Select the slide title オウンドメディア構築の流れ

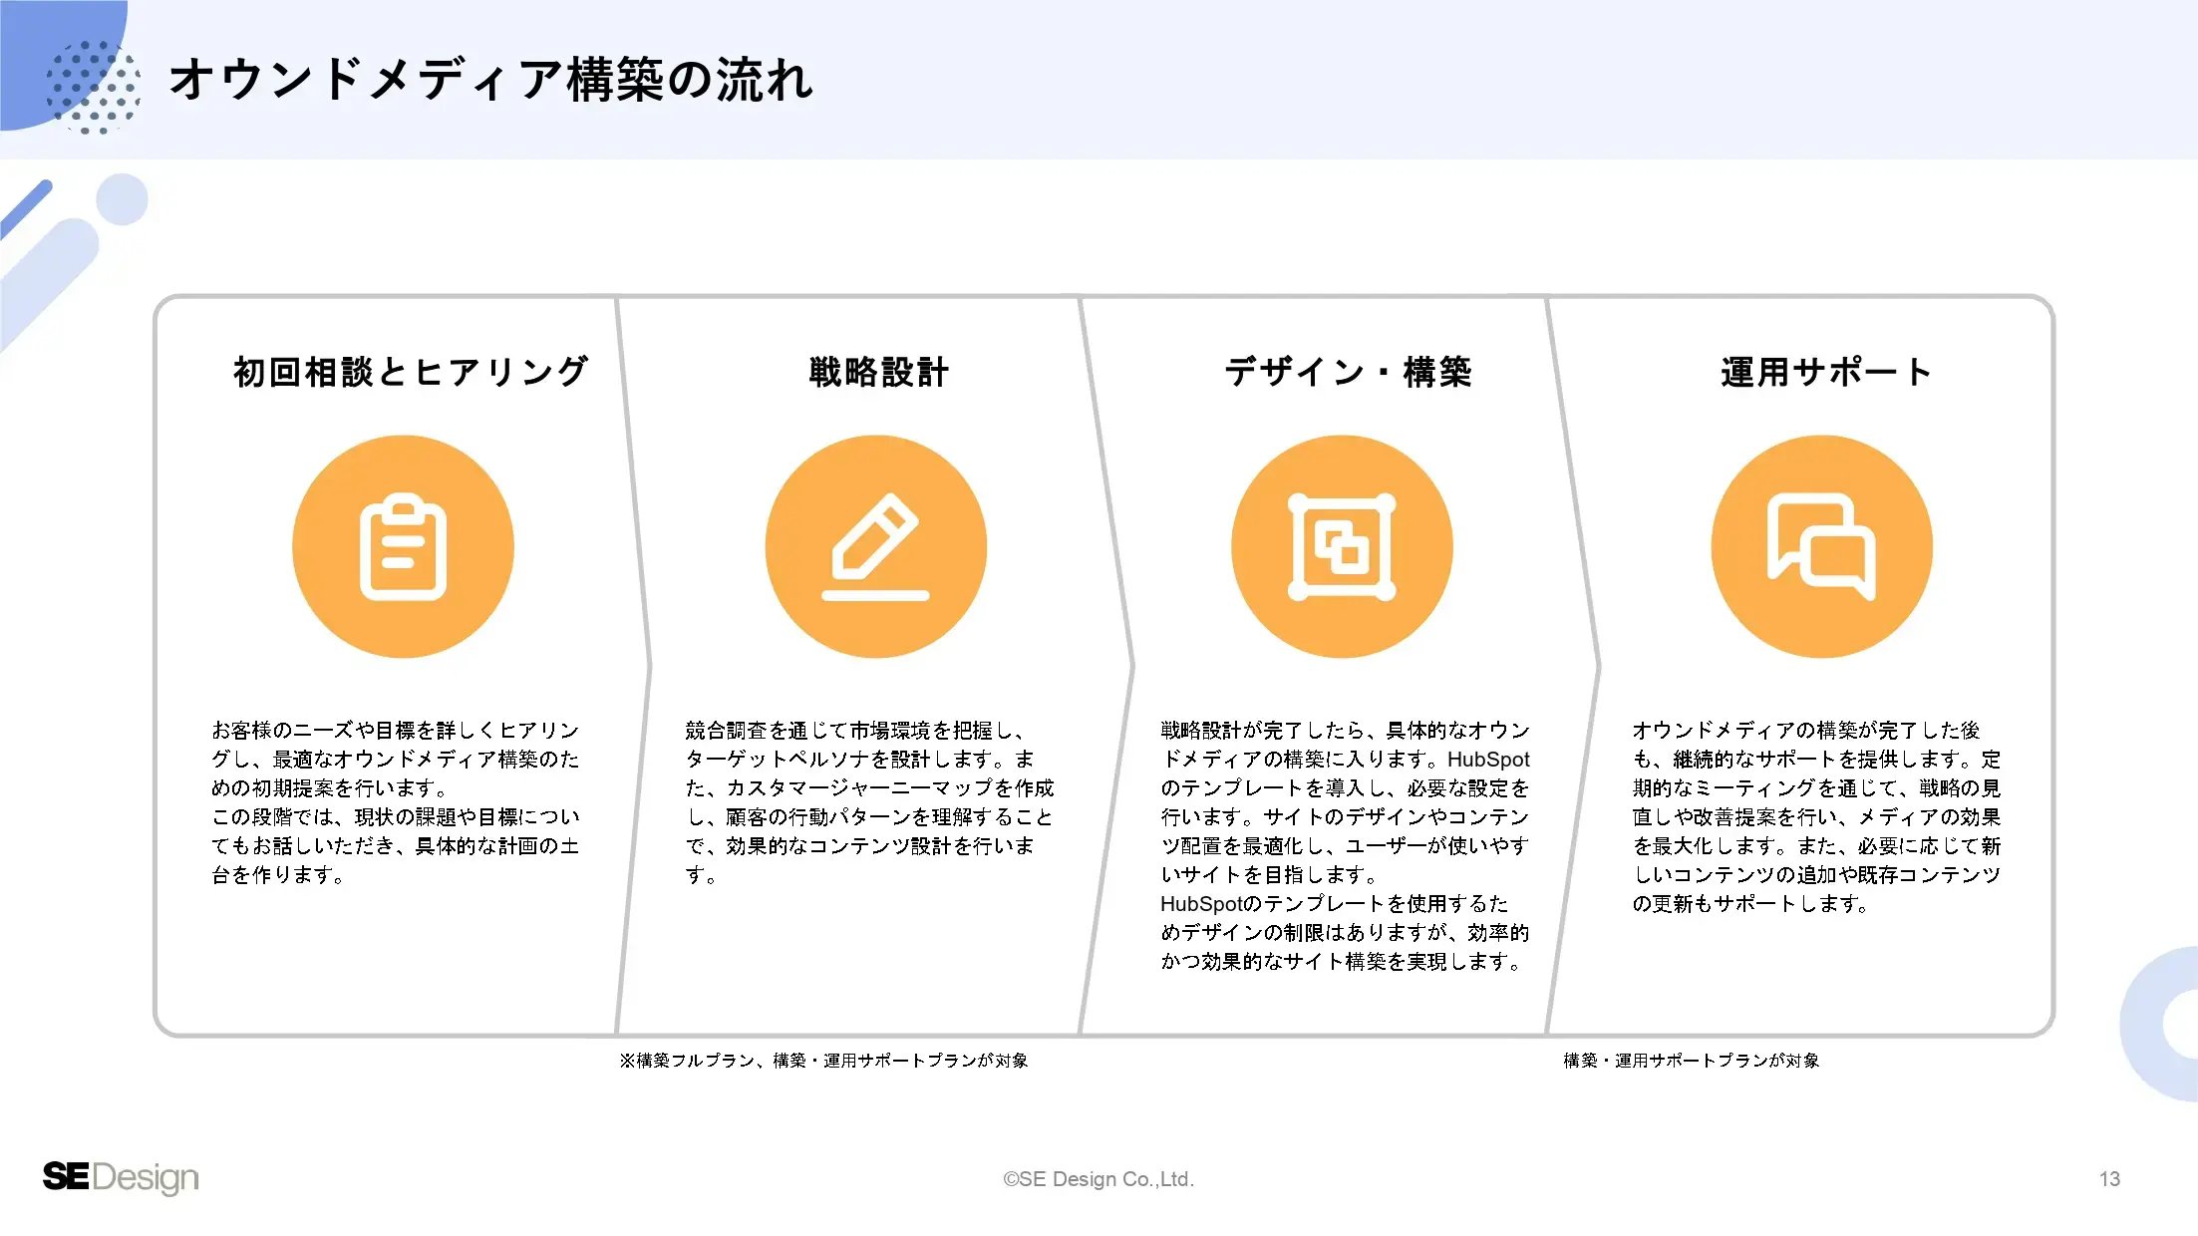pyautogui.click(x=491, y=80)
